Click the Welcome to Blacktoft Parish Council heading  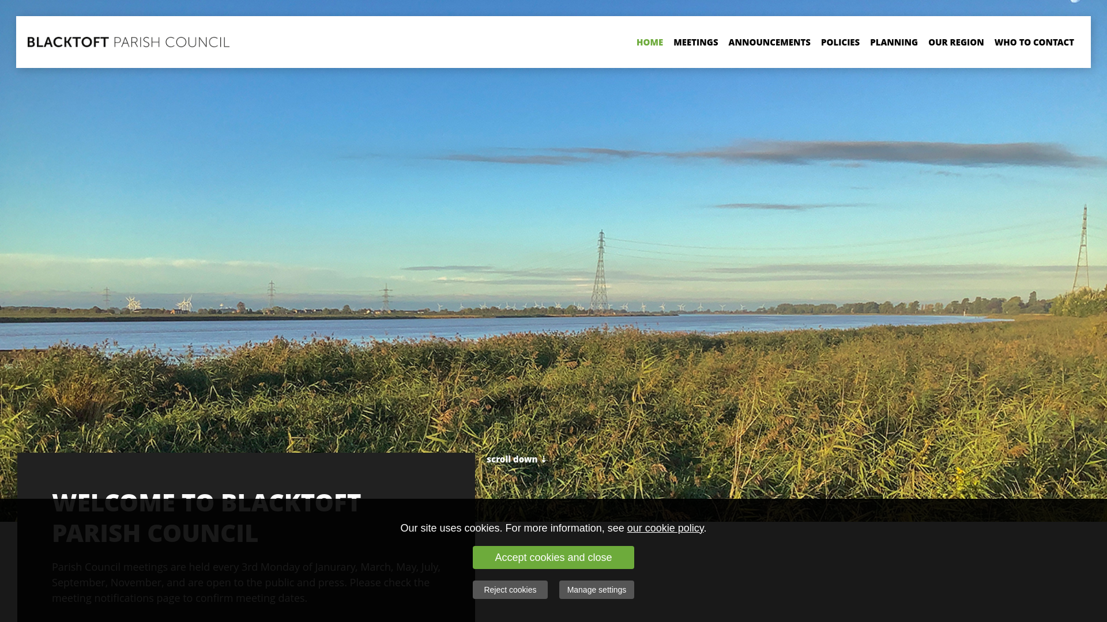point(206,517)
